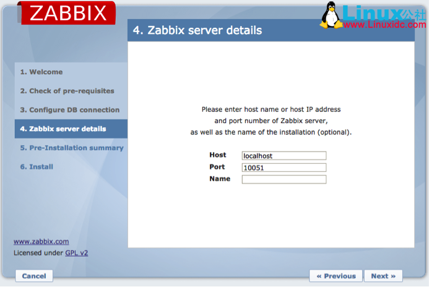Click the ZABBIX logo

[x=67, y=13]
